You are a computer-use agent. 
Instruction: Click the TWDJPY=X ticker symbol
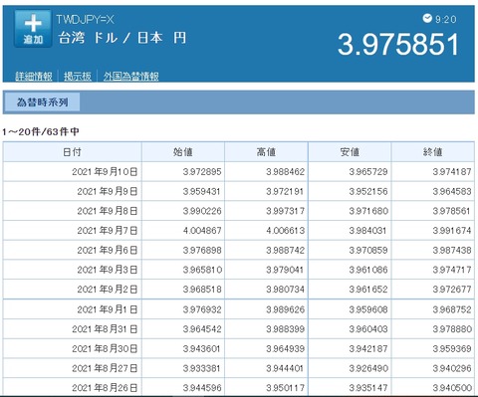[85, 20]
